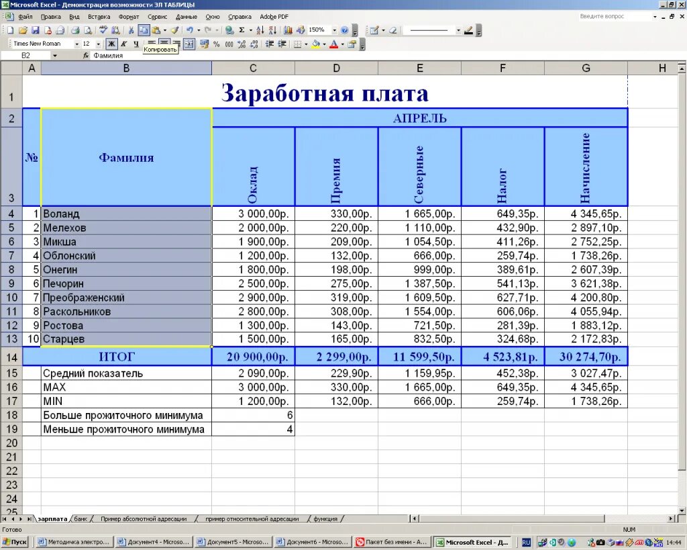Choose the Fill Color paint bucket swatch

pos(316,44)
